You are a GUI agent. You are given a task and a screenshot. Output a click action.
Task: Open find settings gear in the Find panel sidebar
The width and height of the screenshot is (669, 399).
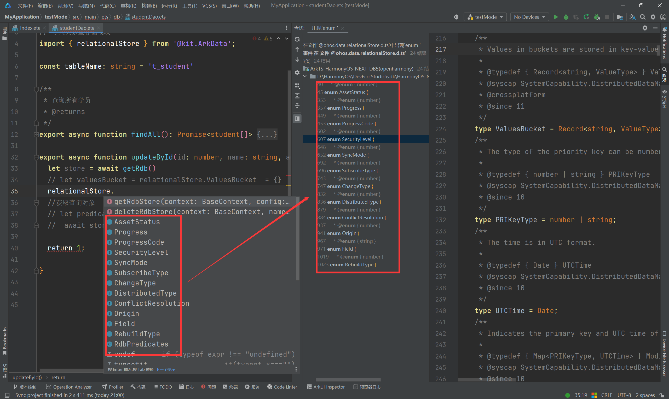coord(297,73)
